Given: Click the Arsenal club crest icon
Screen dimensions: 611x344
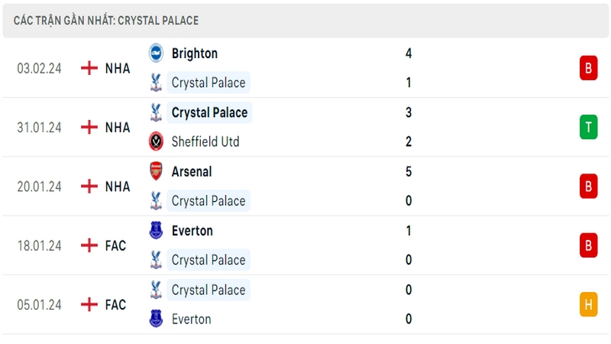Looking at the screenshot, I should 157,171.
